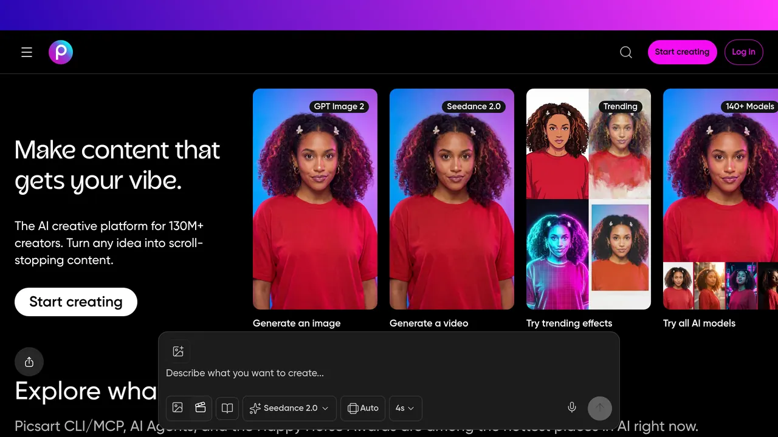Open the 4s duration dropdown
The image size is (778, 437).
pos(405,408)
